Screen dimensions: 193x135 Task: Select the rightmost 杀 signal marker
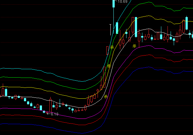(x=134, y=46)
